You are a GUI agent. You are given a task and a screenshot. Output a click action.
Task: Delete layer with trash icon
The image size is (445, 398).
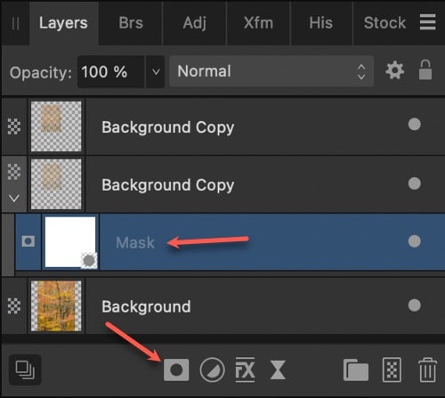[427, 370]
